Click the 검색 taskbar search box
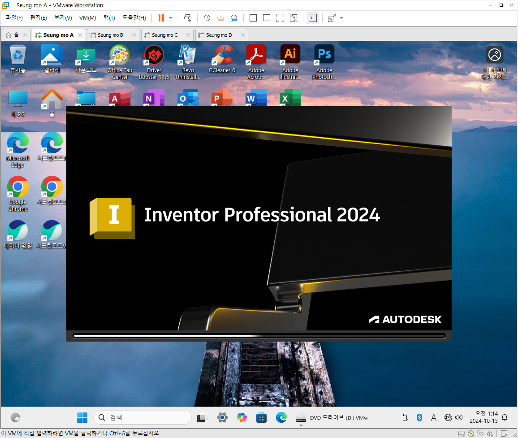Viewport: 518px width, 438px height. click(x=142, y=417)
